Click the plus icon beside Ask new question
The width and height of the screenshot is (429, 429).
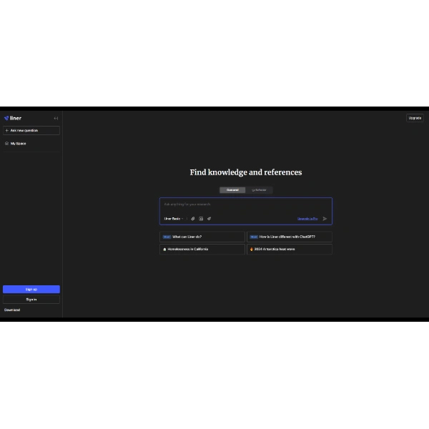7,131
